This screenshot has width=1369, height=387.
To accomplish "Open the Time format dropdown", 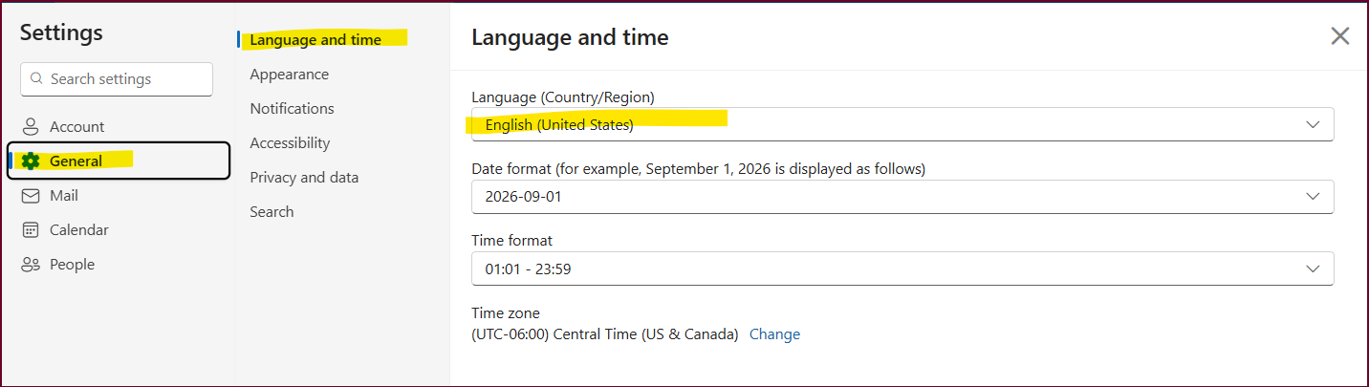I will [x=902, y=269].
